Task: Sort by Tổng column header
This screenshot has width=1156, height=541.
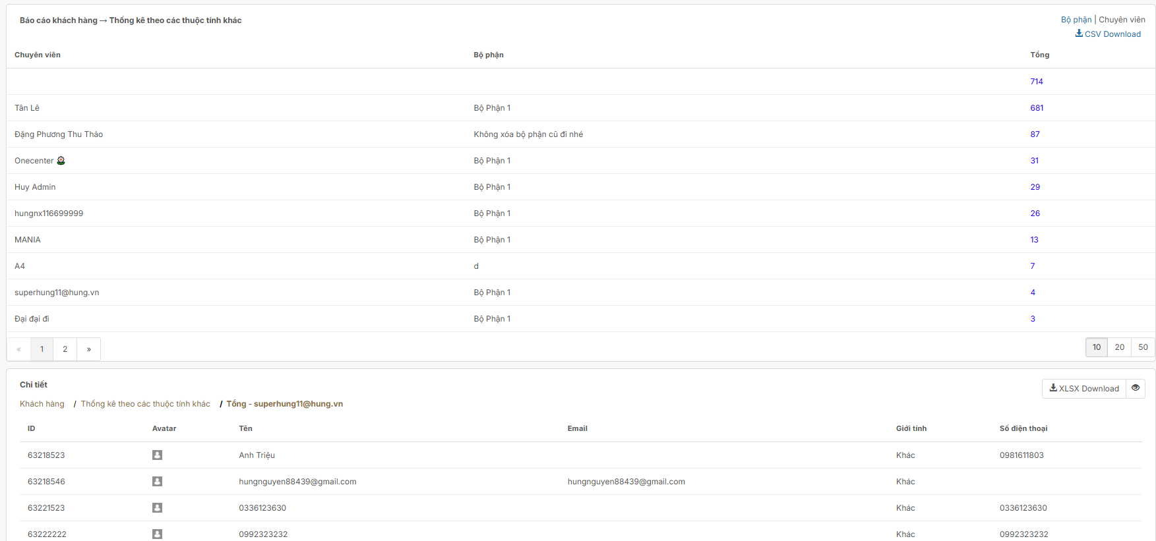Action: click(x=1039, y=55)
